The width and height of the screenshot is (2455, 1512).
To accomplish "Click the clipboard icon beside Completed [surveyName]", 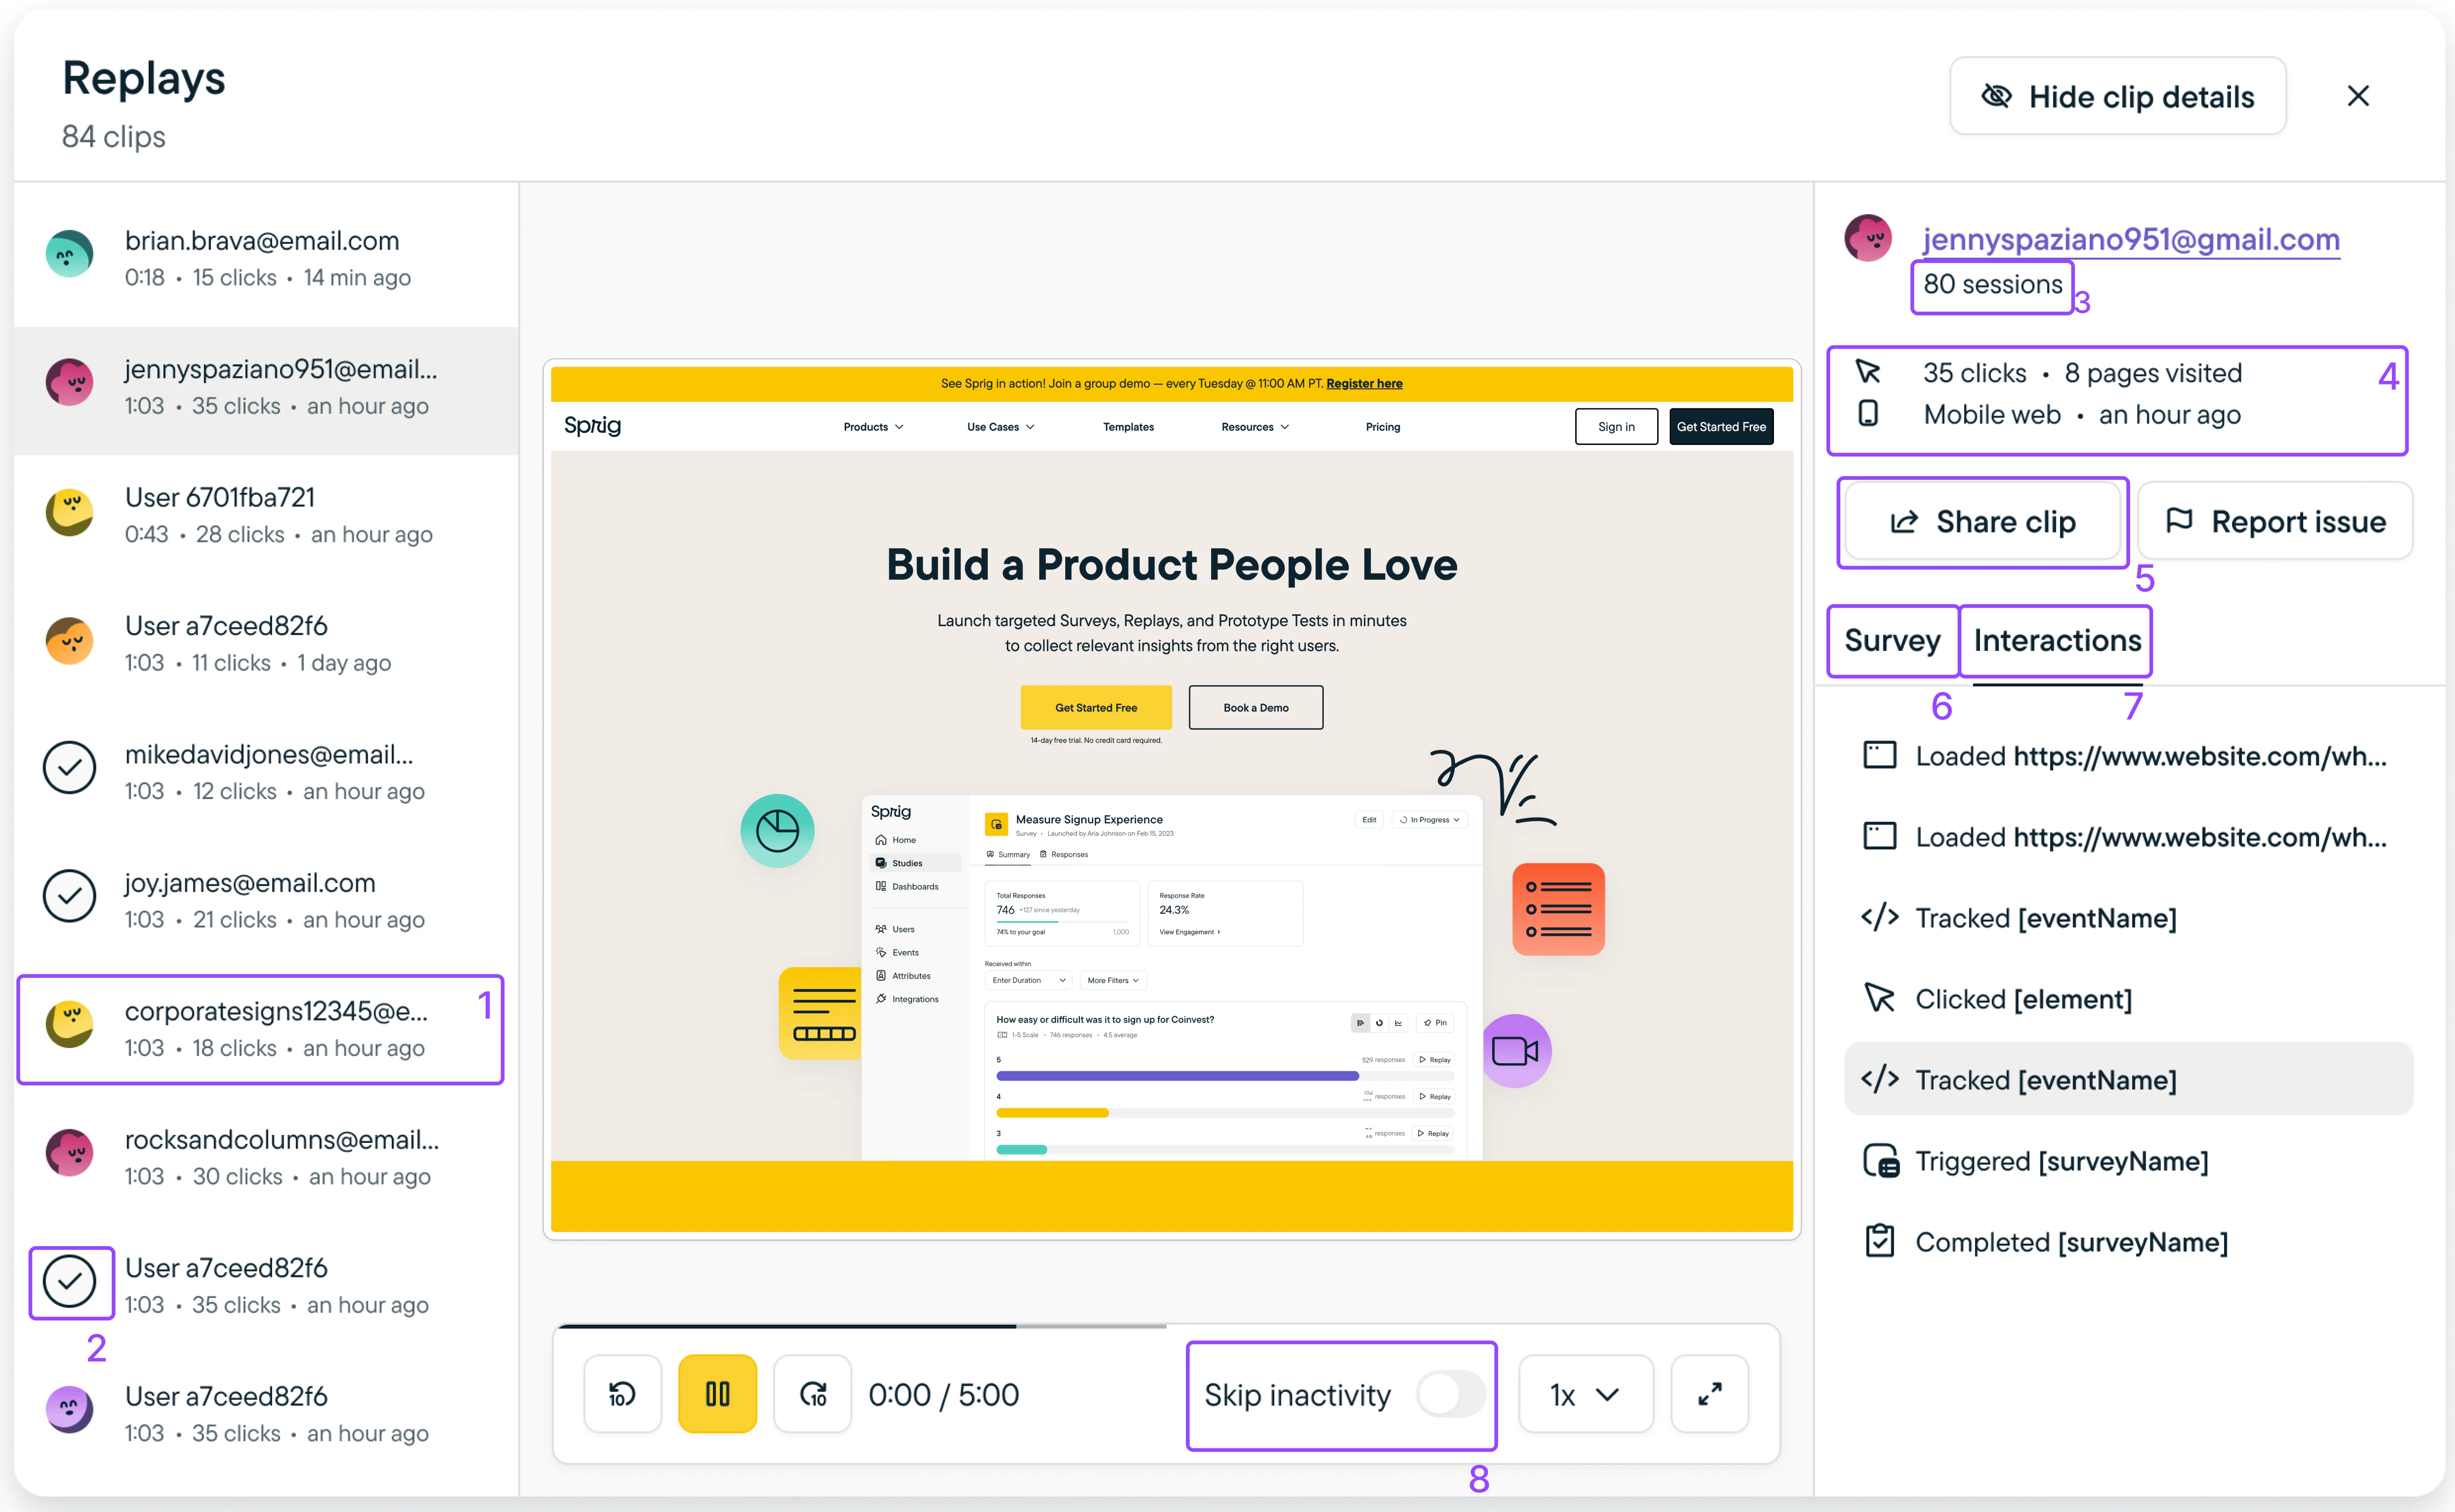I will tap(1880, 1241).
